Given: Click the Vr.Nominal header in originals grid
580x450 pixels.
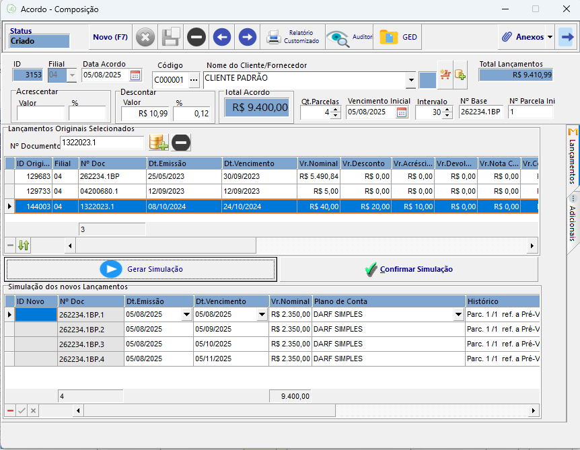Looking at the screenshot, I should click(x=319, y=163).
